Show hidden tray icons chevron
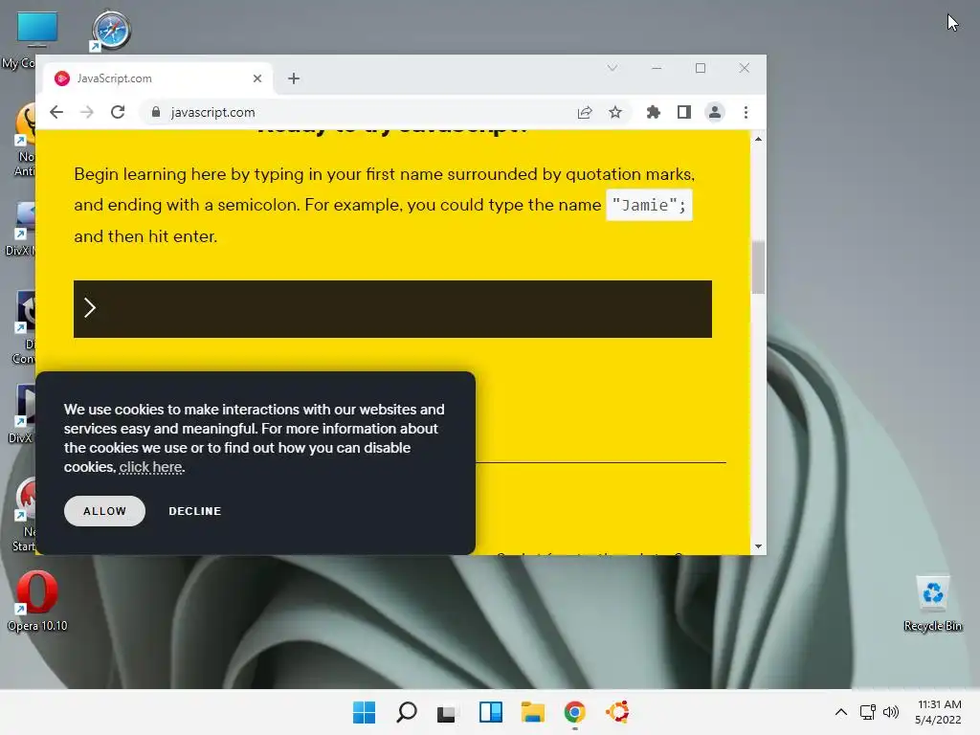Viewport: 980px width, 735px height. coord(841,712)
